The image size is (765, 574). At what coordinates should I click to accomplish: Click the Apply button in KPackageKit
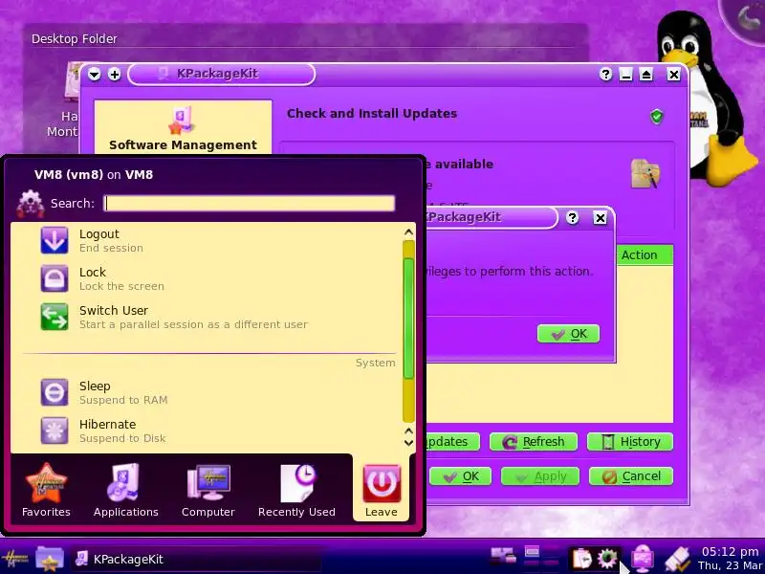(540, 476)
